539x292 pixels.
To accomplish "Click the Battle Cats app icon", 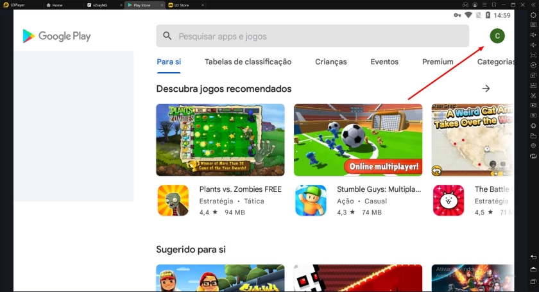I will tap(449, 200).
